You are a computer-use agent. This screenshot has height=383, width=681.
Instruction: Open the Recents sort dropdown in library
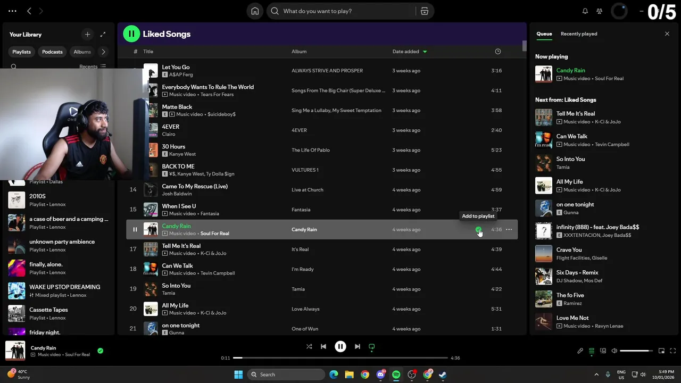coord(93,66)
